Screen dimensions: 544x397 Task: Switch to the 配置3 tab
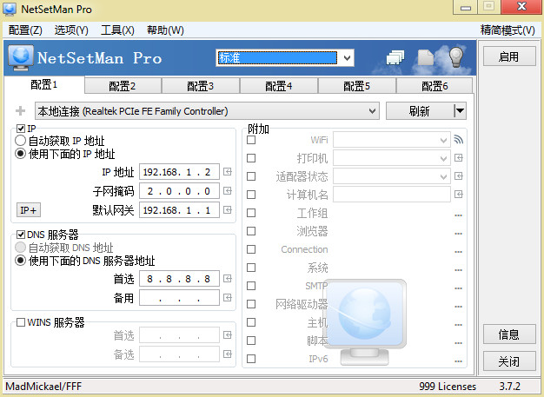click(x=201, y=86)
